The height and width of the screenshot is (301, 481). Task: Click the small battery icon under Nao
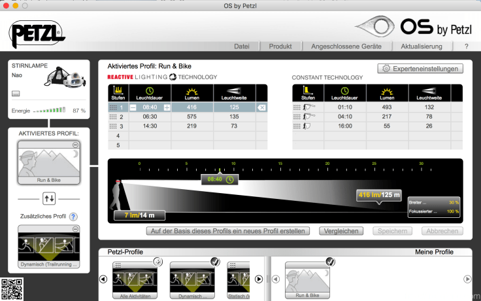16,94
